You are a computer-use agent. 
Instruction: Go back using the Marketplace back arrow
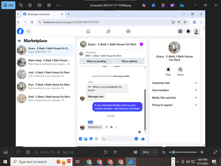19,41
